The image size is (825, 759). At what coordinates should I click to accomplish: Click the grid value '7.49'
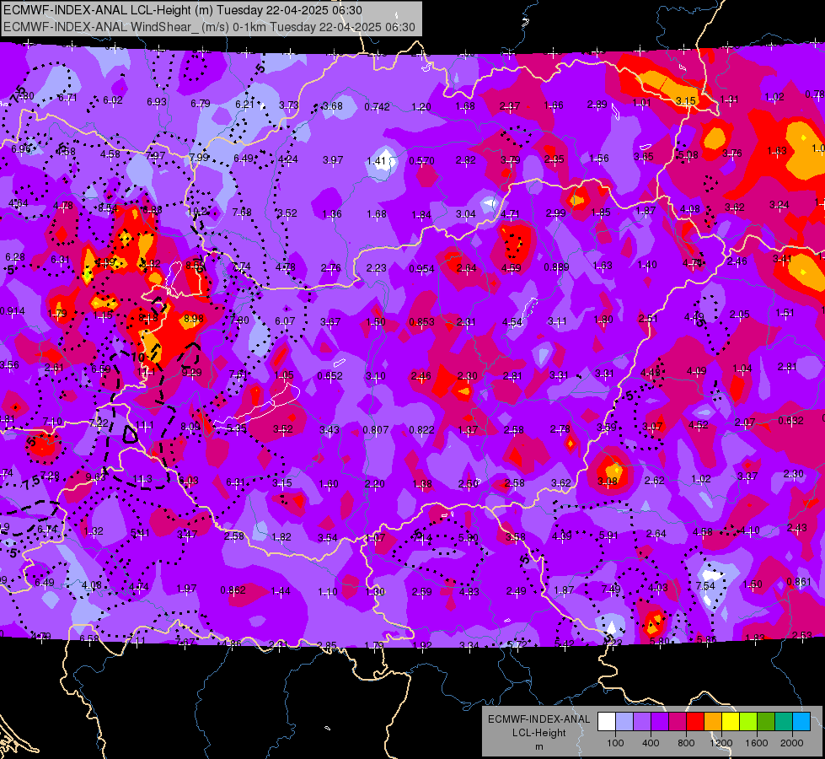tap(611, 589)
